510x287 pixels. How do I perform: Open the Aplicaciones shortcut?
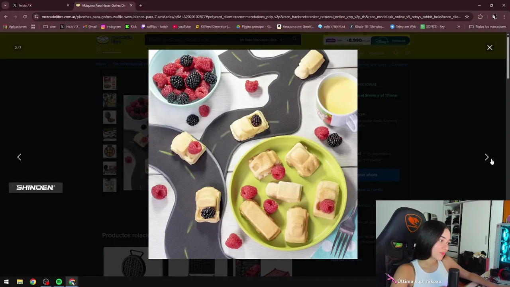coord(15,27)
